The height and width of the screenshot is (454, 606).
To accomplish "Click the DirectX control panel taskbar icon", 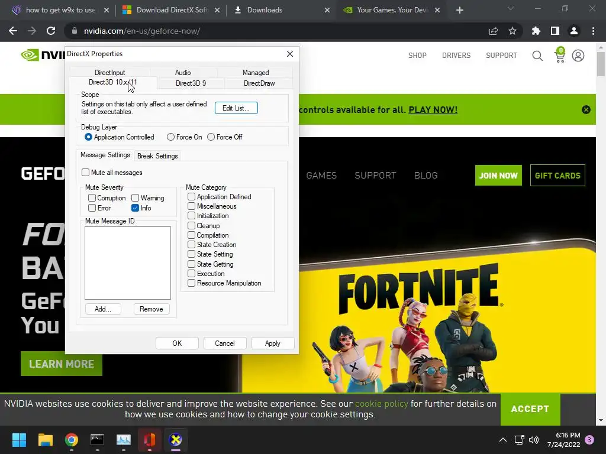I will (x=175, y=440).
